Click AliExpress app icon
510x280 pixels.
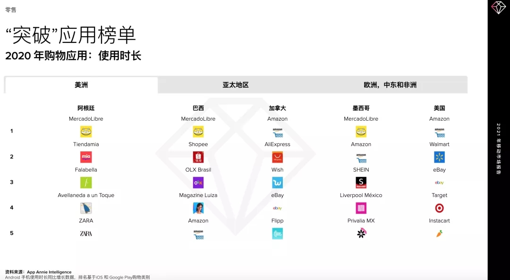pyautogui.click(x=278, y=157)
